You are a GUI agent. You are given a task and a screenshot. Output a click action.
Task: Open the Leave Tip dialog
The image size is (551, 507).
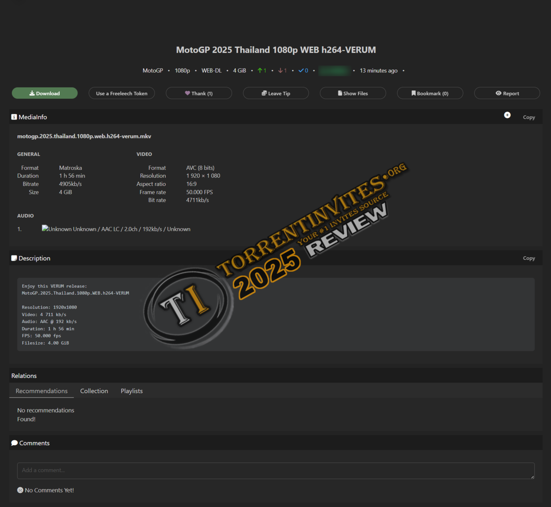click(x=276, y=93)
